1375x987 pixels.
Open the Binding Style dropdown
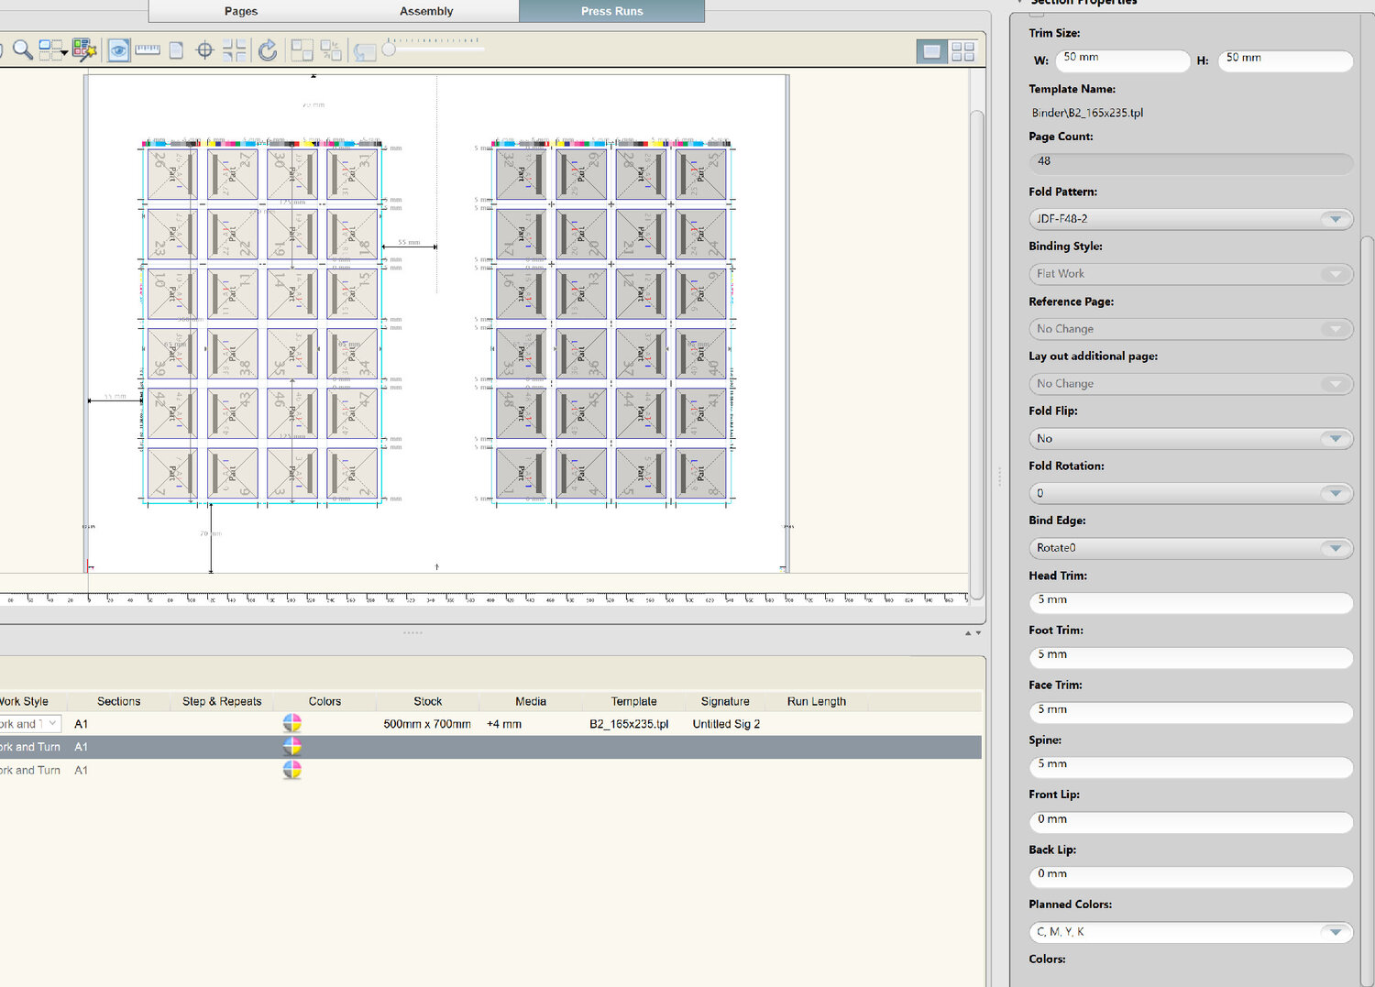[1191, 274]
